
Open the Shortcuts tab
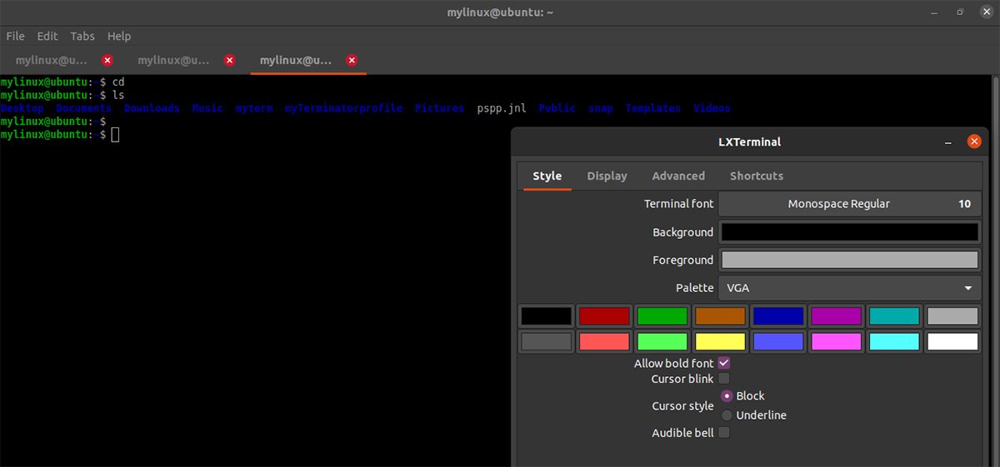756,176
